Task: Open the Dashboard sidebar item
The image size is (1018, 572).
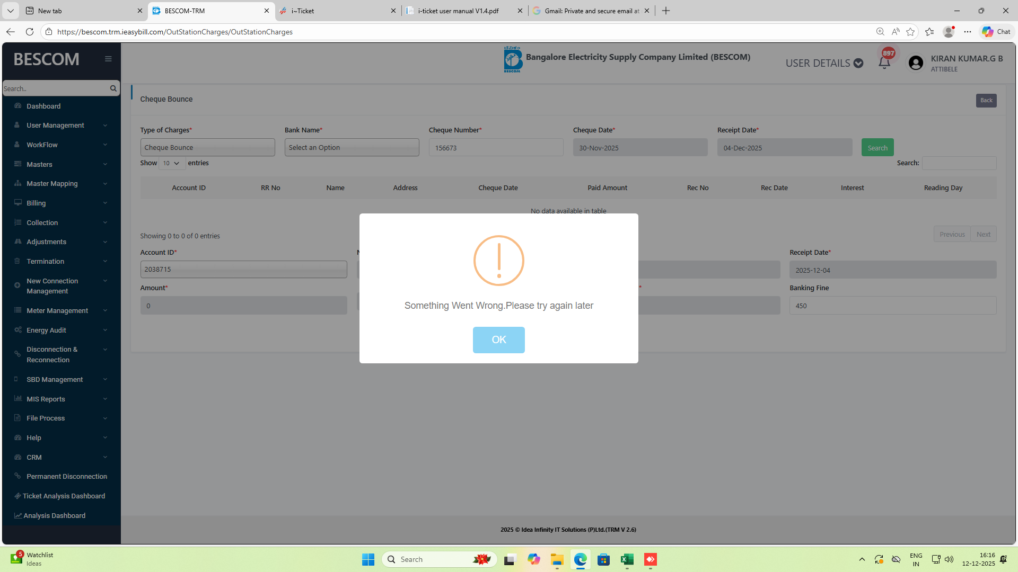Action: coord(43,106)
